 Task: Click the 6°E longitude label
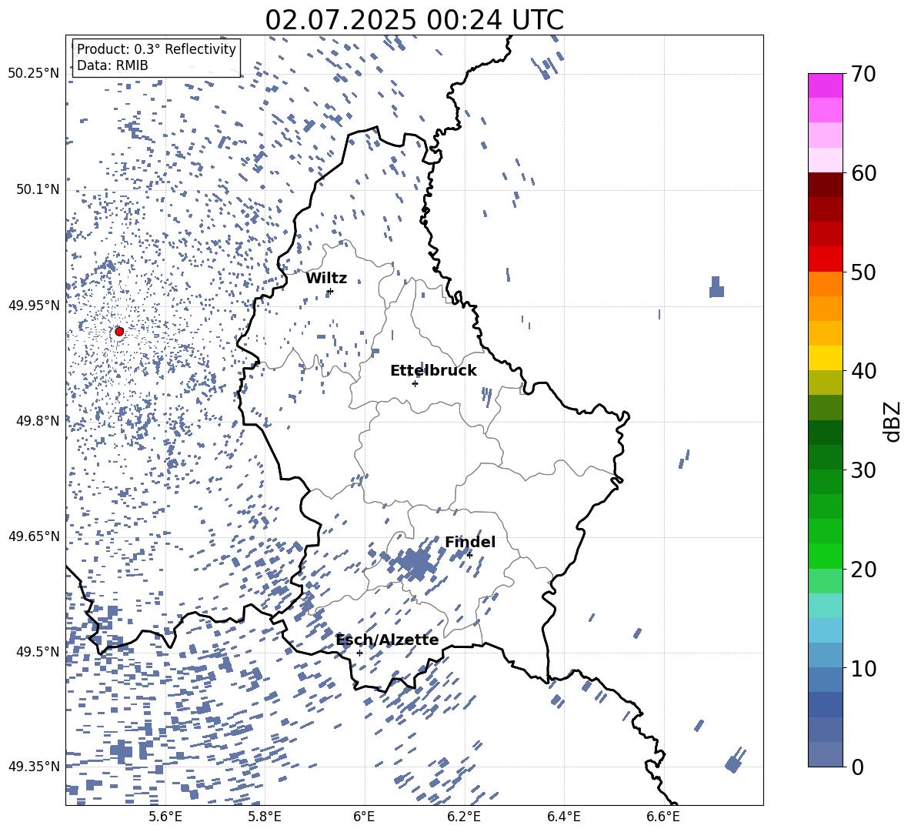[364, 817]
